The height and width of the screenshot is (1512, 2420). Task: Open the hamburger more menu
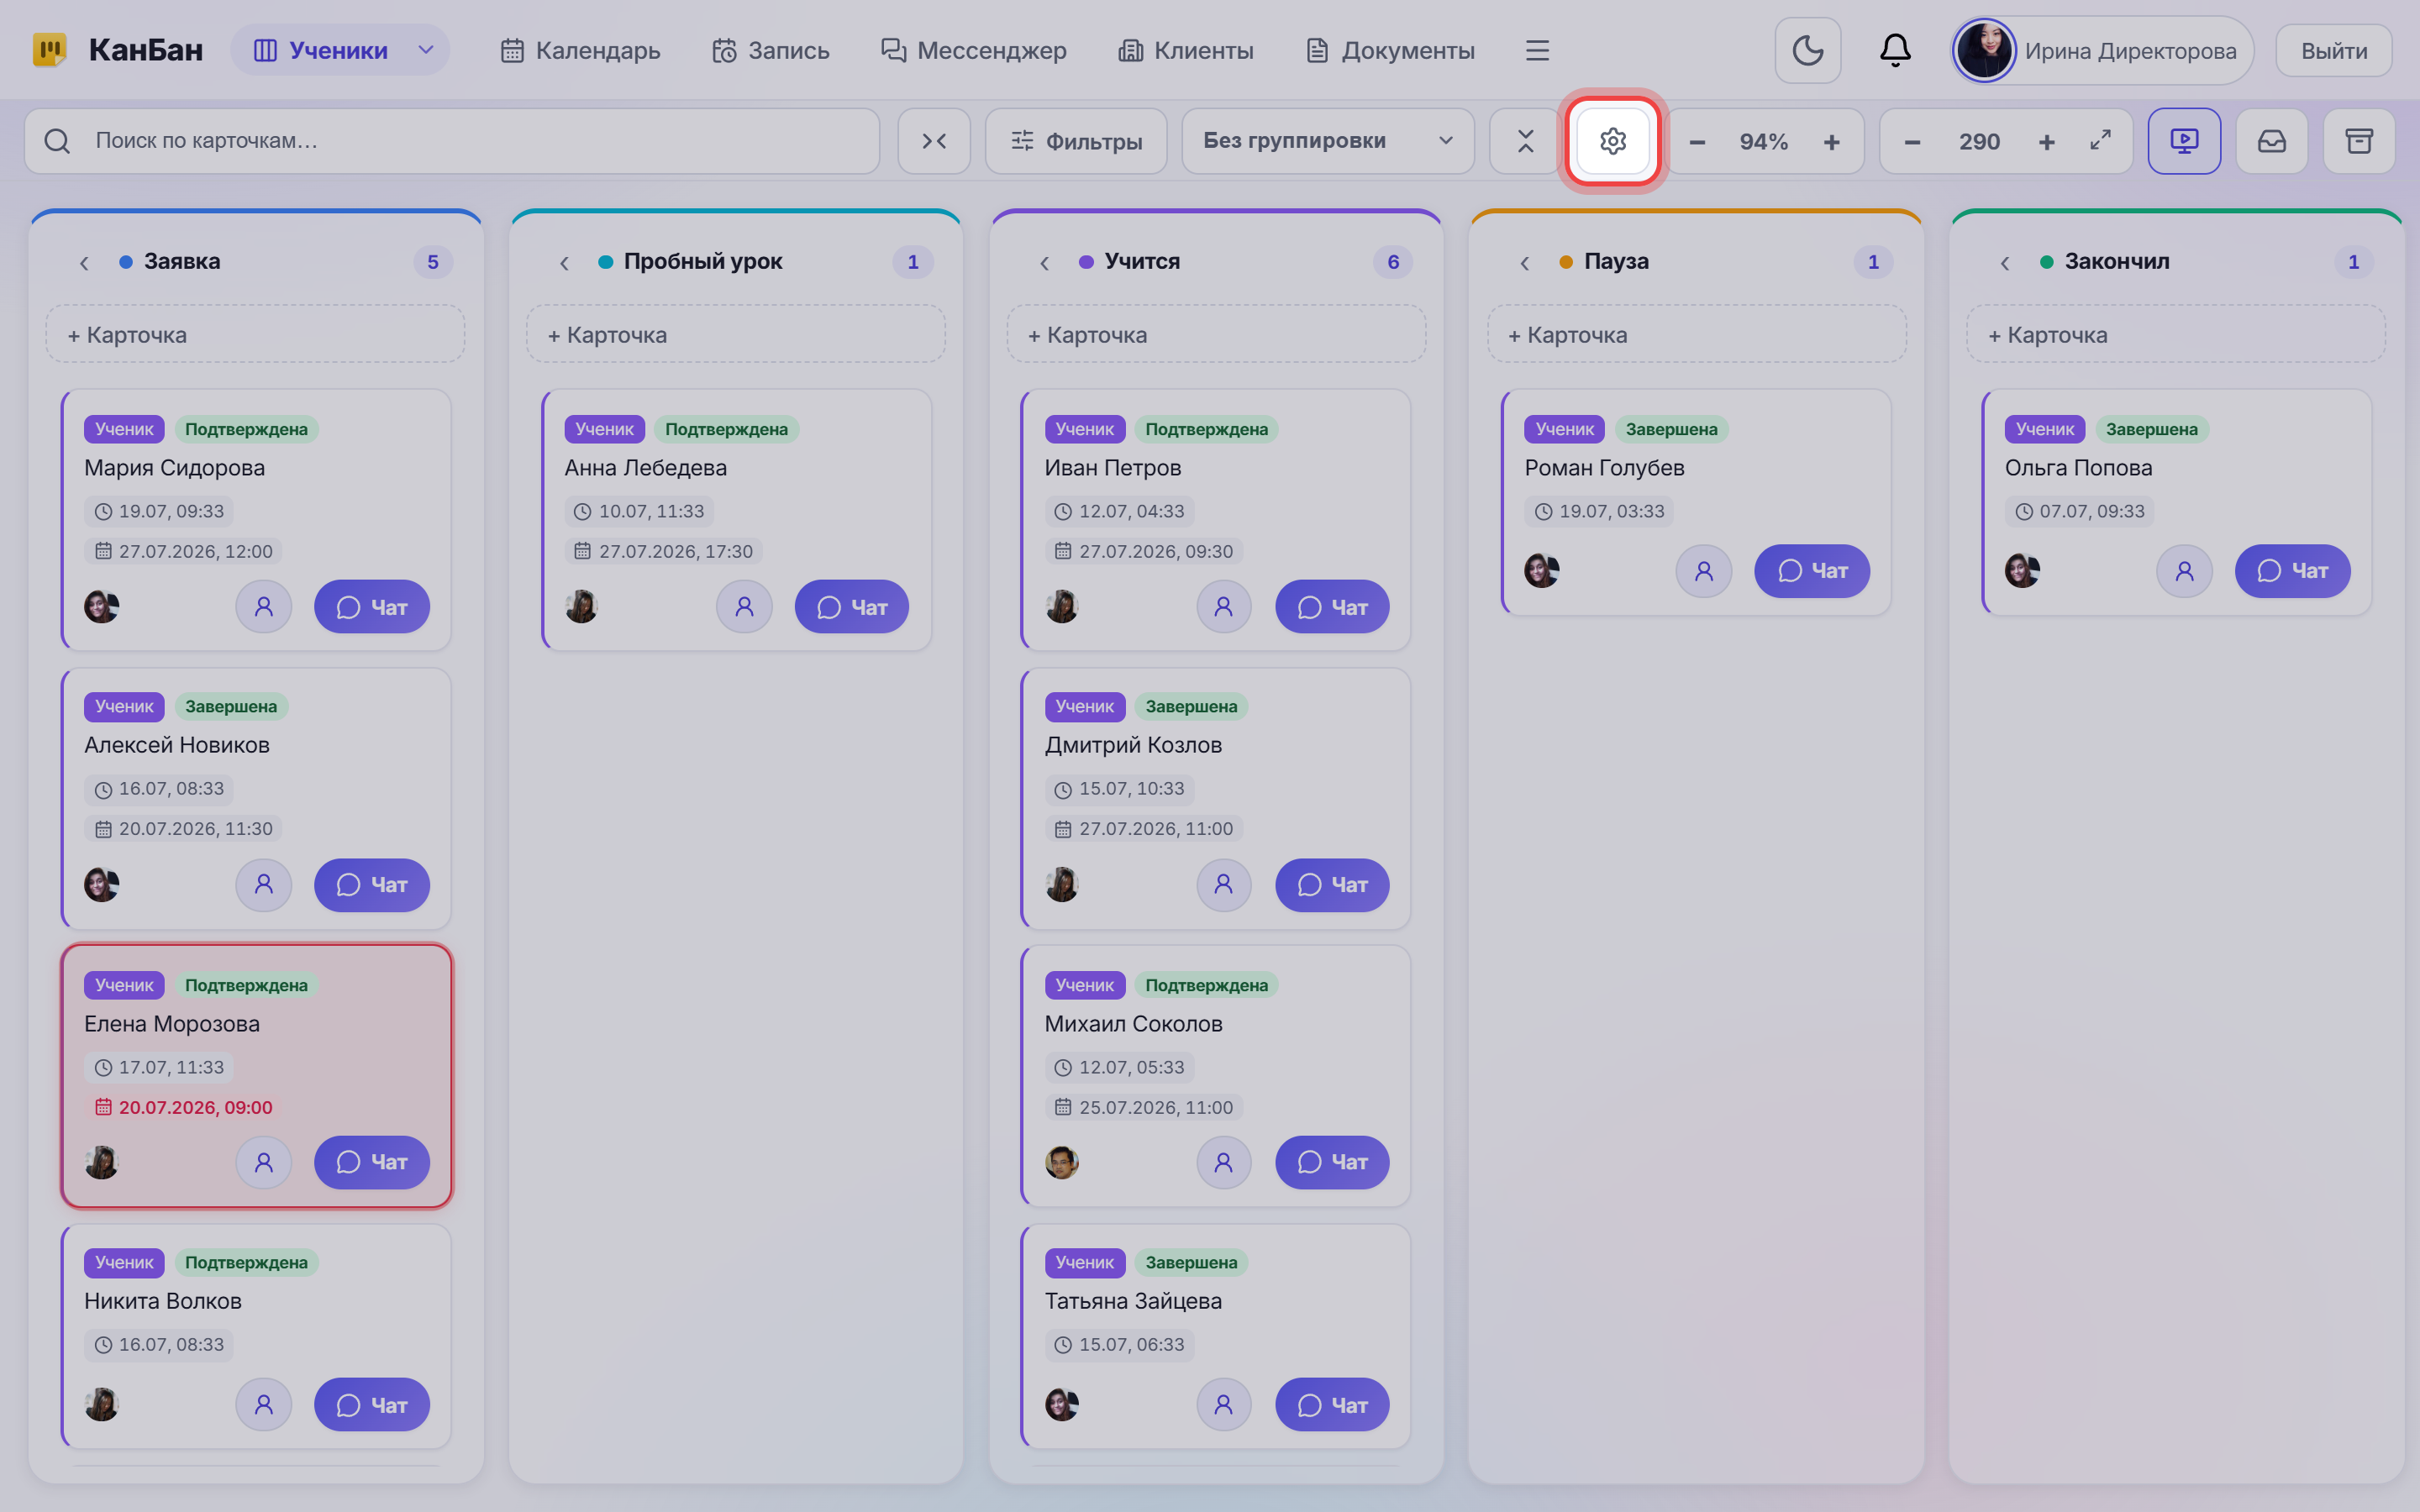coord(1537,50)
